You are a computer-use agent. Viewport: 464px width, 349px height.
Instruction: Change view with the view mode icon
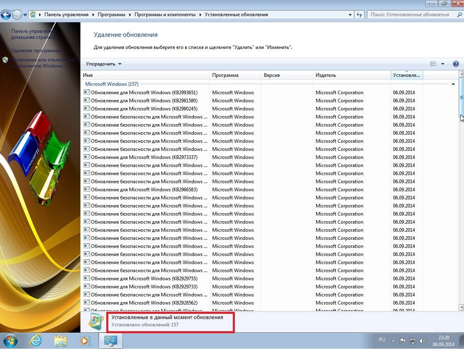click(x=433, y=63)
